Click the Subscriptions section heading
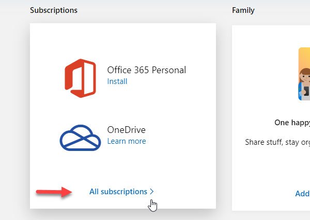 (54, 10)
